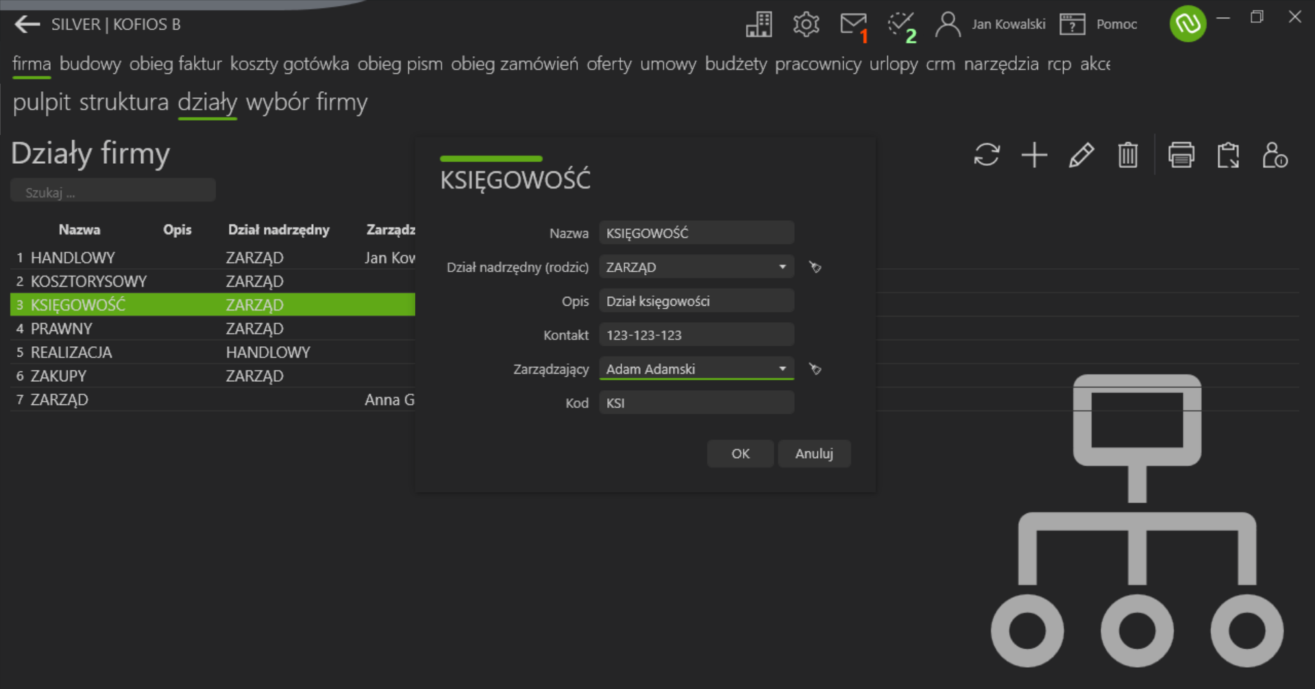Switch to the struktura tab
The height and width of the screenshot is (689, 1315).
[123, 102]
